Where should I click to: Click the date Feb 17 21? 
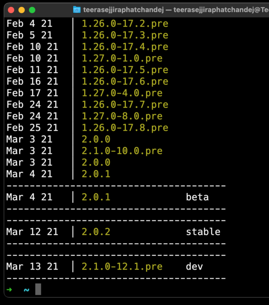pos(32,93)
